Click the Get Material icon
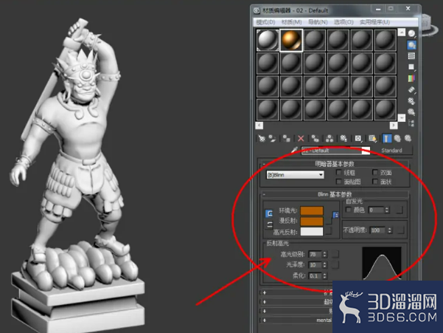This screenshot has height=333, width=443. pyautogui.click(x=262, y=138)
